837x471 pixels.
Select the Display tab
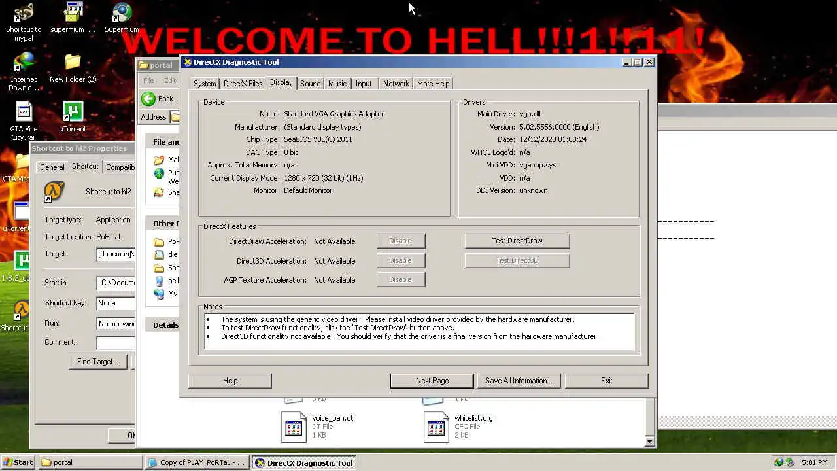tap(281, 82)
